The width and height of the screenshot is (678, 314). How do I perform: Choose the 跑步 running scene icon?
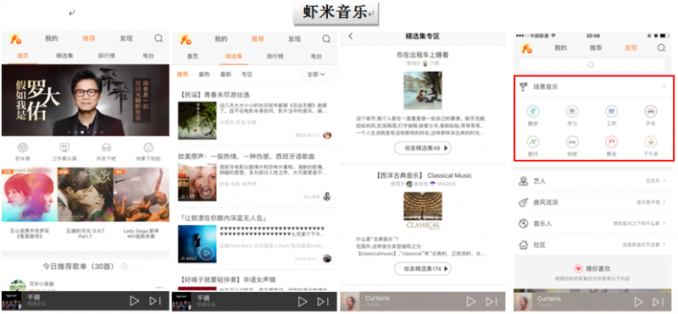pyautogui.click(x=533, y=112)
